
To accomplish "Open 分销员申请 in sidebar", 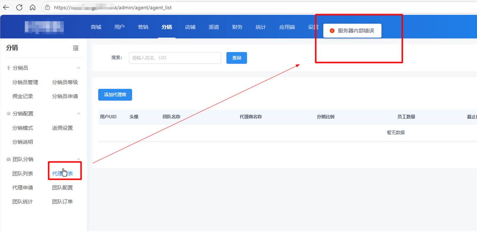I will pyautogui.click(x=65, y=96).
